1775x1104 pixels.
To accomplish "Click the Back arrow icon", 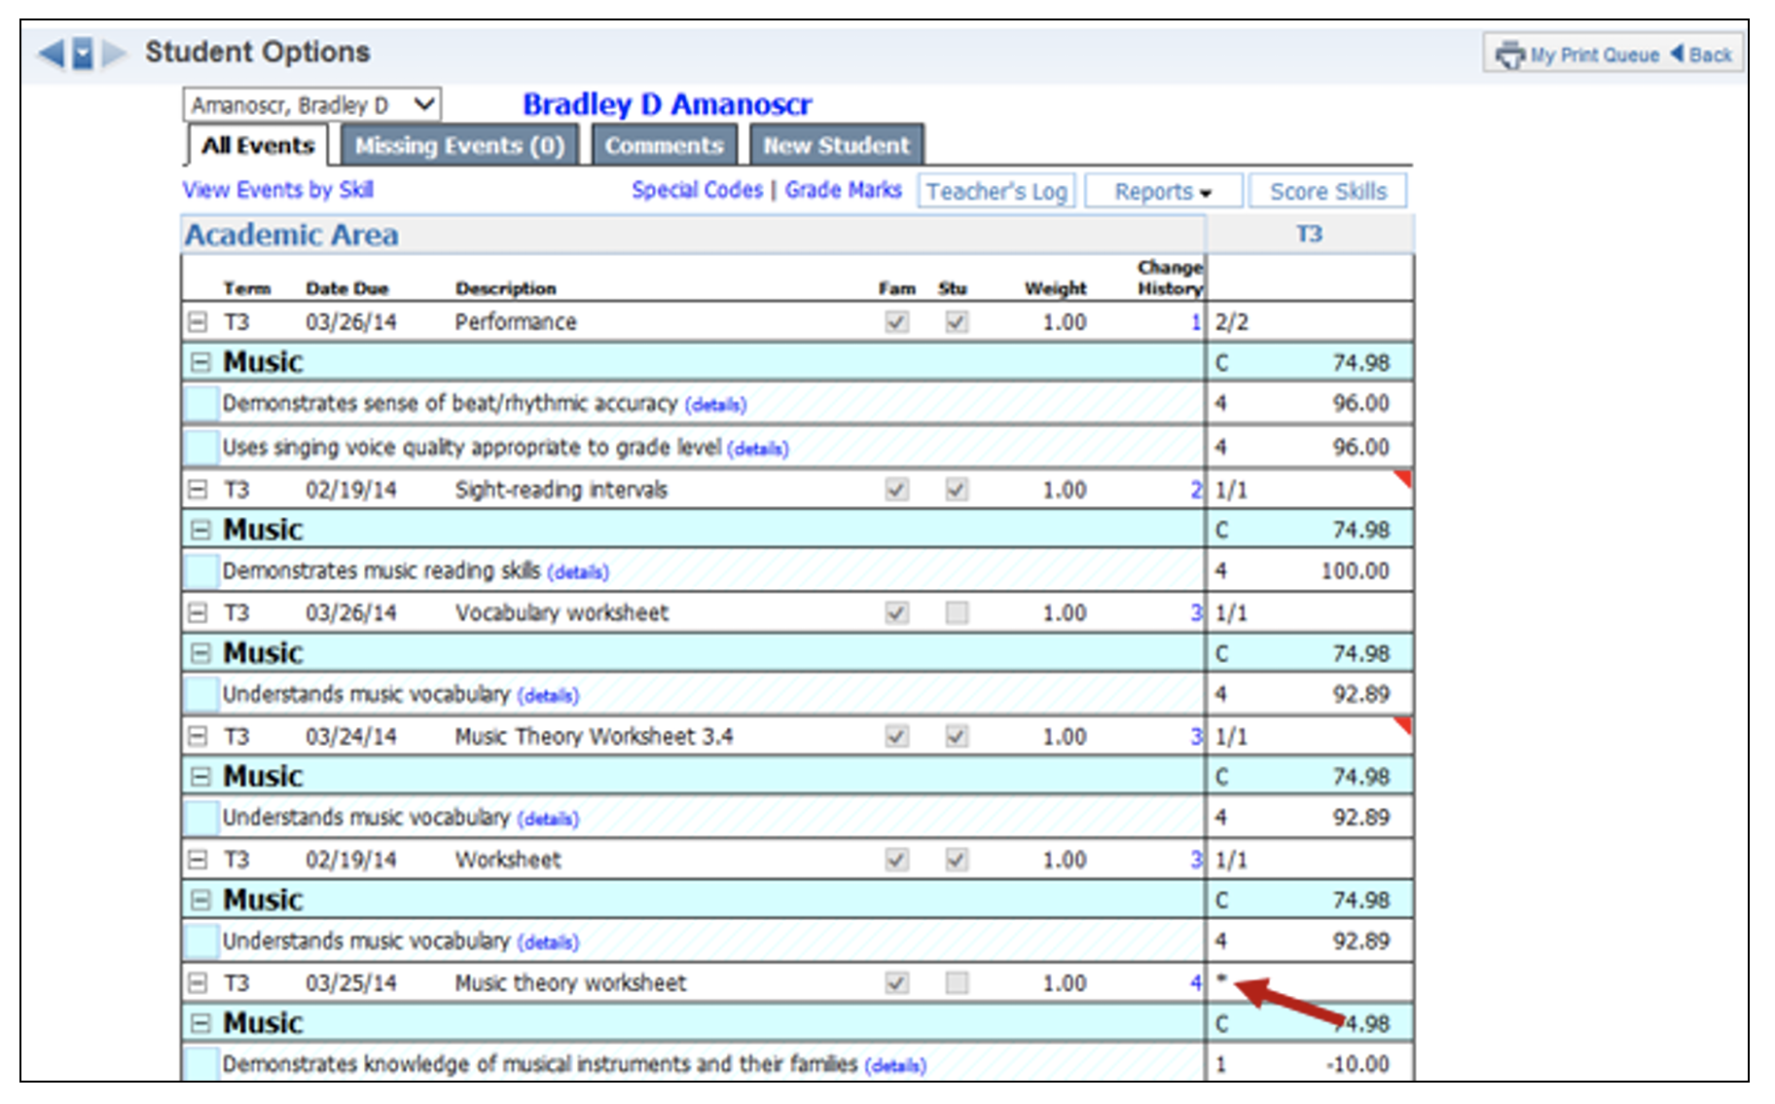I will (1677, 54).
